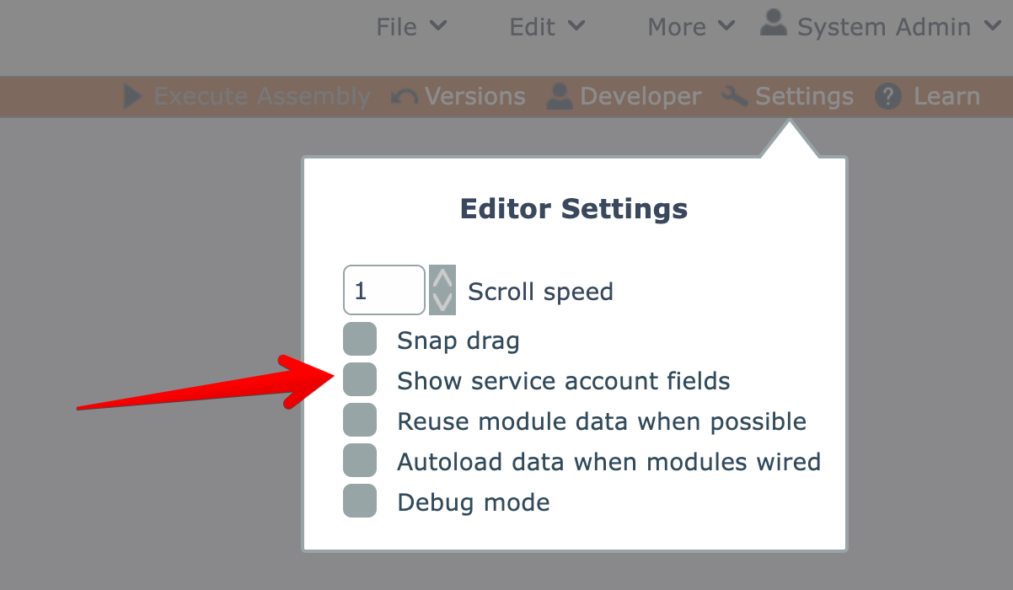Viewport: 1013px width, 590px height.
Task: Click the Execute Assembly play icon
Action: click(132, 97)
